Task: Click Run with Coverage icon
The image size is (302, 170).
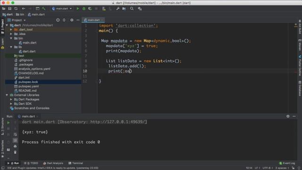Action: point(90,8)
